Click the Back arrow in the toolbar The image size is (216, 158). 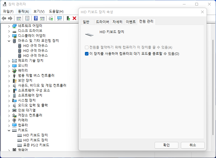tap(4, 18)
